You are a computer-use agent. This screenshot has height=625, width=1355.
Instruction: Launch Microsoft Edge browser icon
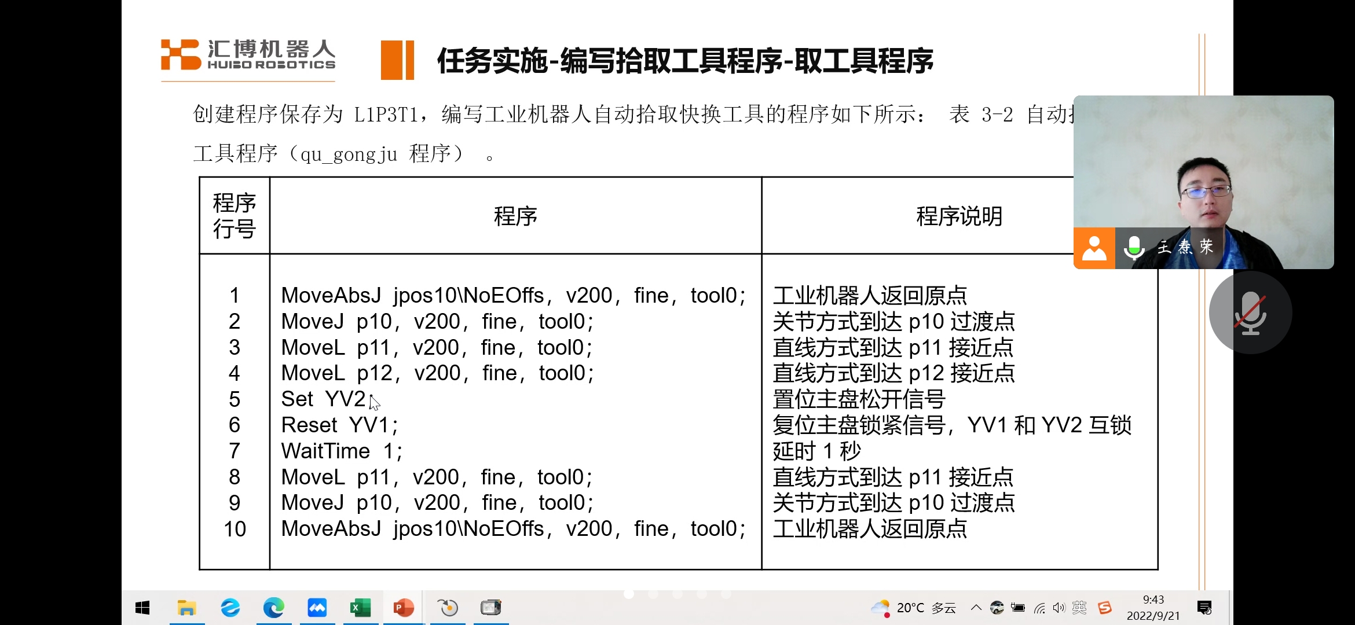click(x=273, y=608)
